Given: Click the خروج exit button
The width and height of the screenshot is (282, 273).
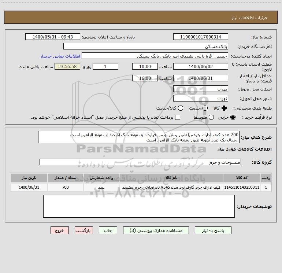Looking at the screenshot, I should 60,230.
